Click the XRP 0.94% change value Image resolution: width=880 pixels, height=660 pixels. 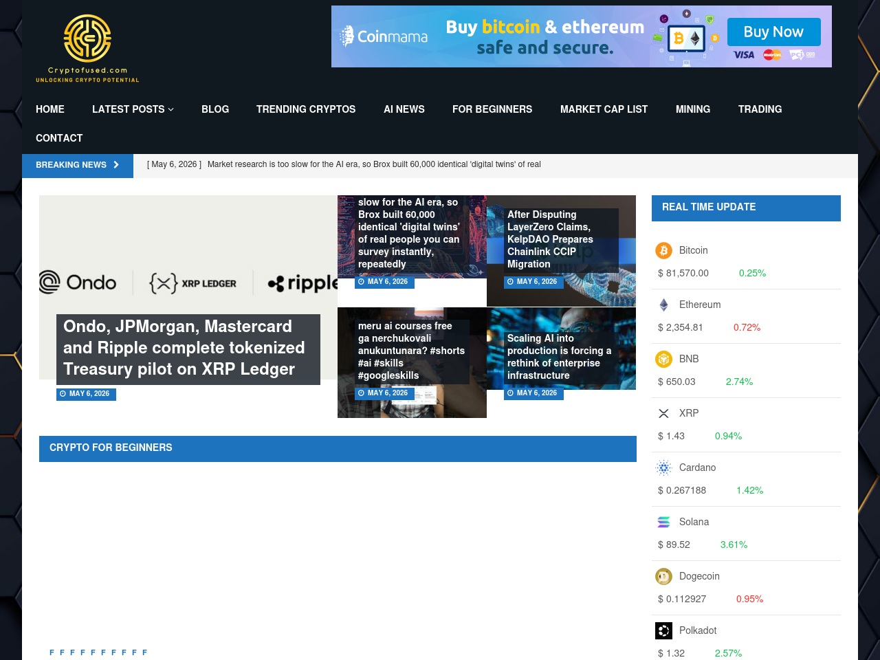pos(728,436)
